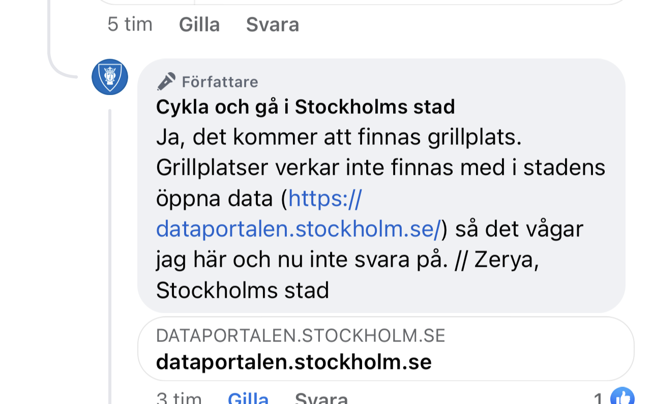Click the blue thumbs-up reaction icon
This screenshot has height=404, width=653.
[622, 398]
